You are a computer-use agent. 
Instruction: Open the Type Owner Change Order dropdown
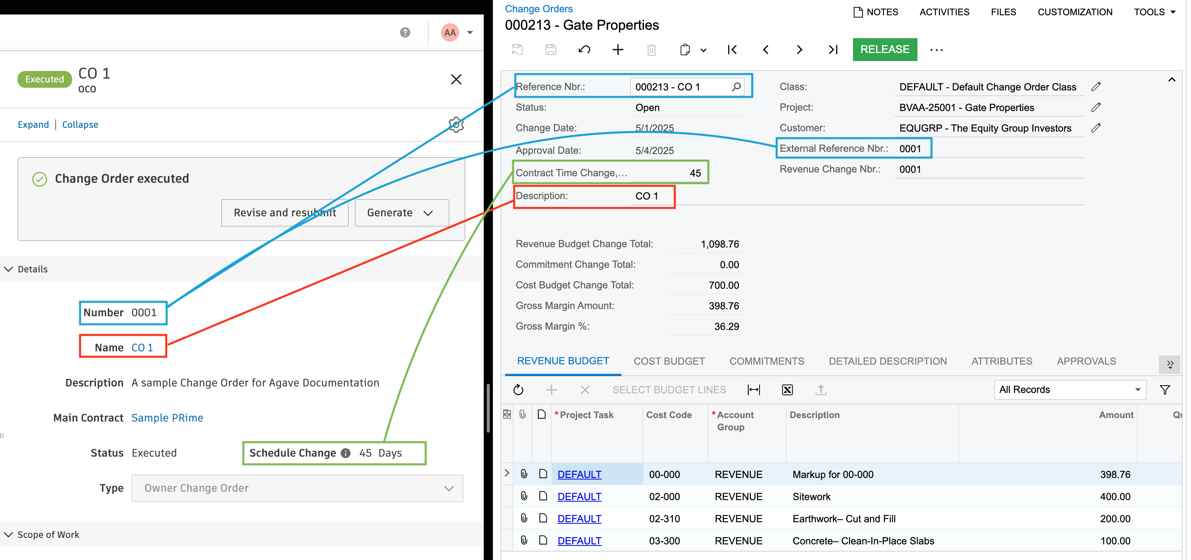(x=297, y=488)
